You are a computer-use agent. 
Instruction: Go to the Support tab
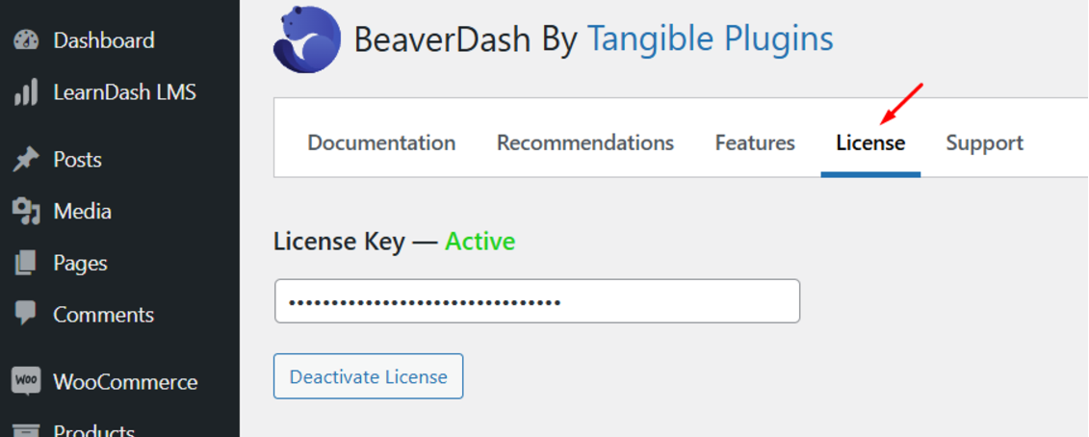tap(984, 143)
